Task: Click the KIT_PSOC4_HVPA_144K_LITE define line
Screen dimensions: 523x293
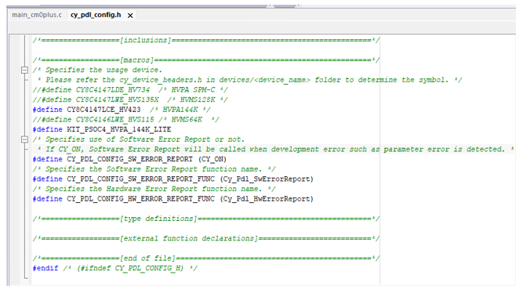Action: point(102,129)
